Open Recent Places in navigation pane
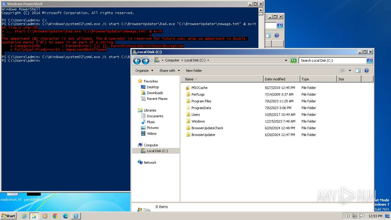Screen dimensions: 391x220 (x=157, y=99)
